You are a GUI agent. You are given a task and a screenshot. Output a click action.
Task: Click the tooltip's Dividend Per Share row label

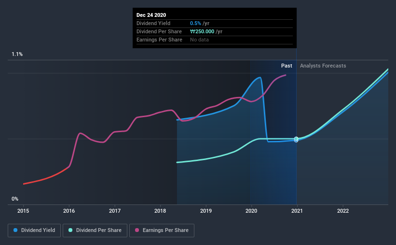click(x=159, y=31)
